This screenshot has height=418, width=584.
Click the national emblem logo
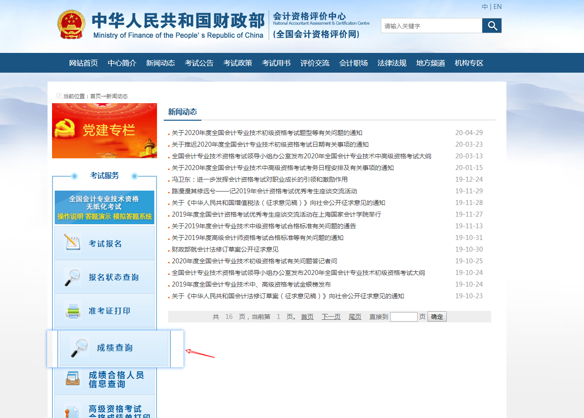click(71, 25)
